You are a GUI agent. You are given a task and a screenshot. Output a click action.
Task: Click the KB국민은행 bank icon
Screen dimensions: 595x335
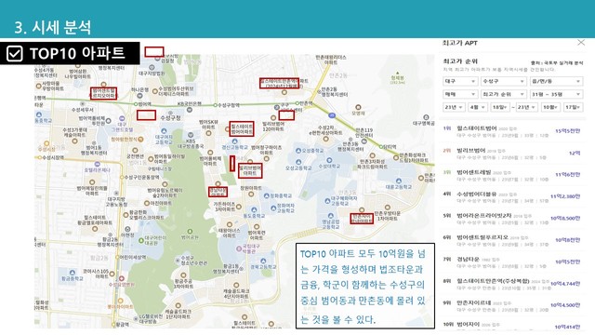(190, 110)
